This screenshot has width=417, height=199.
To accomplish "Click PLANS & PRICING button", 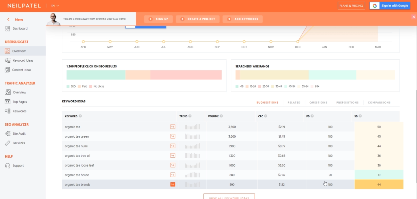I will point(351,6).
